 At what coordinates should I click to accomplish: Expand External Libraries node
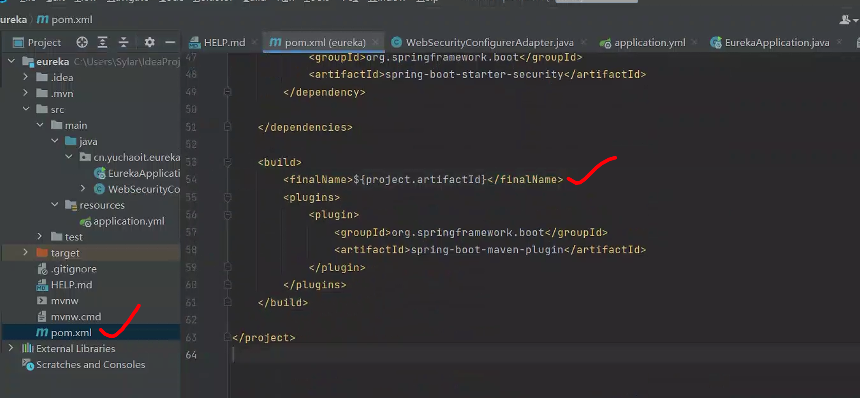tap(11, 348)
